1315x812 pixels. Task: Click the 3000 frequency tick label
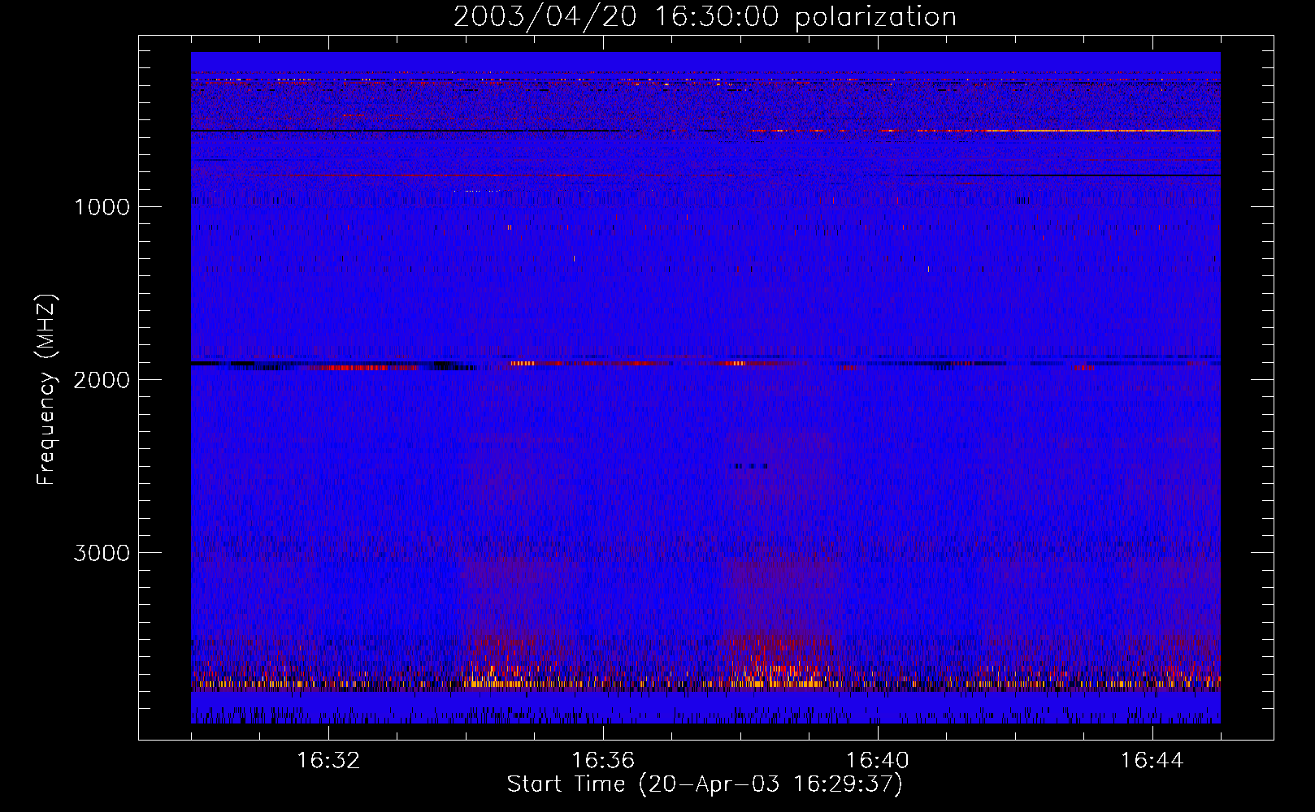[102, 553]
